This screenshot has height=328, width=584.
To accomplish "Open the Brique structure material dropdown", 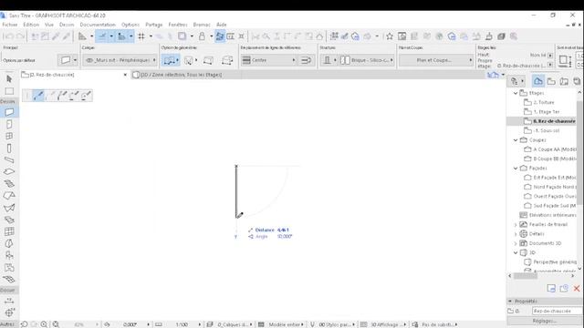I will click(367, 60).
